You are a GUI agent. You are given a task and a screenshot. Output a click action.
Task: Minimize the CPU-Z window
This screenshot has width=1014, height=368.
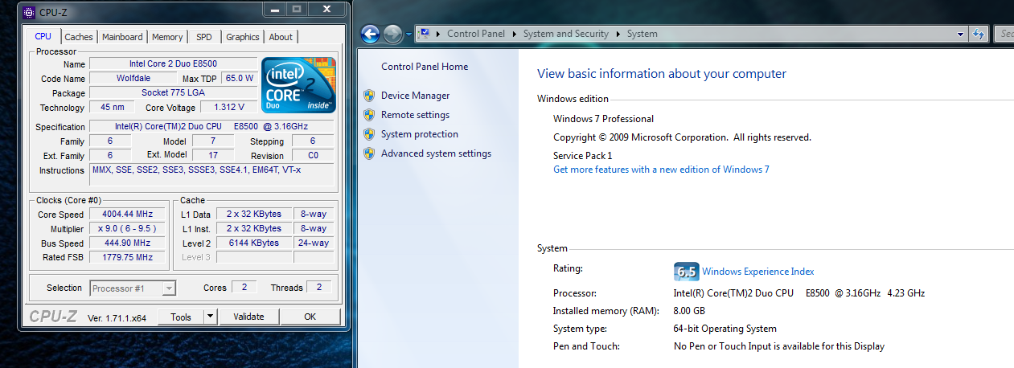point(274,9)
